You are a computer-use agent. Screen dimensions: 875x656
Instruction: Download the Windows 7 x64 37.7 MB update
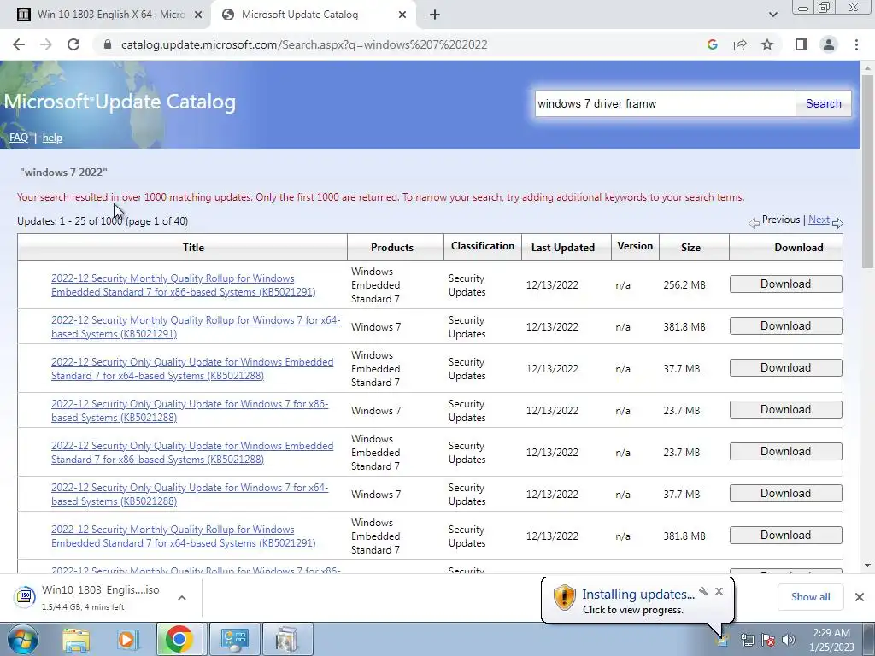tap(786, 493)
